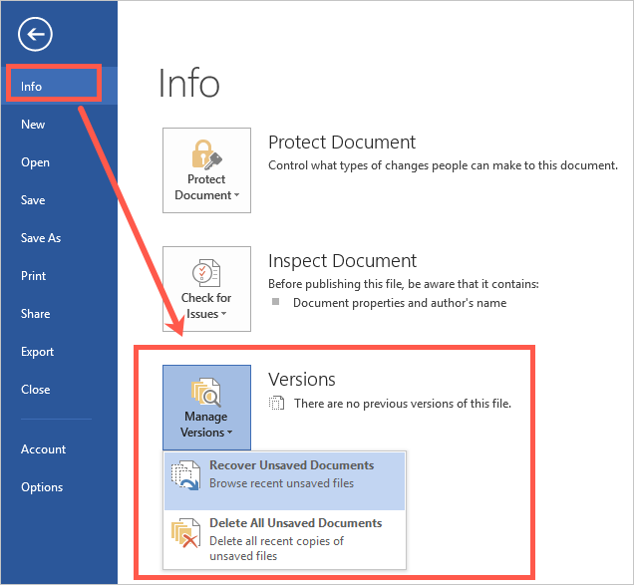Image resolution: width=634 pixels, height=585 pixels.
Task: Click the Manage Versions magnifier icon
Action: (206, 390)
